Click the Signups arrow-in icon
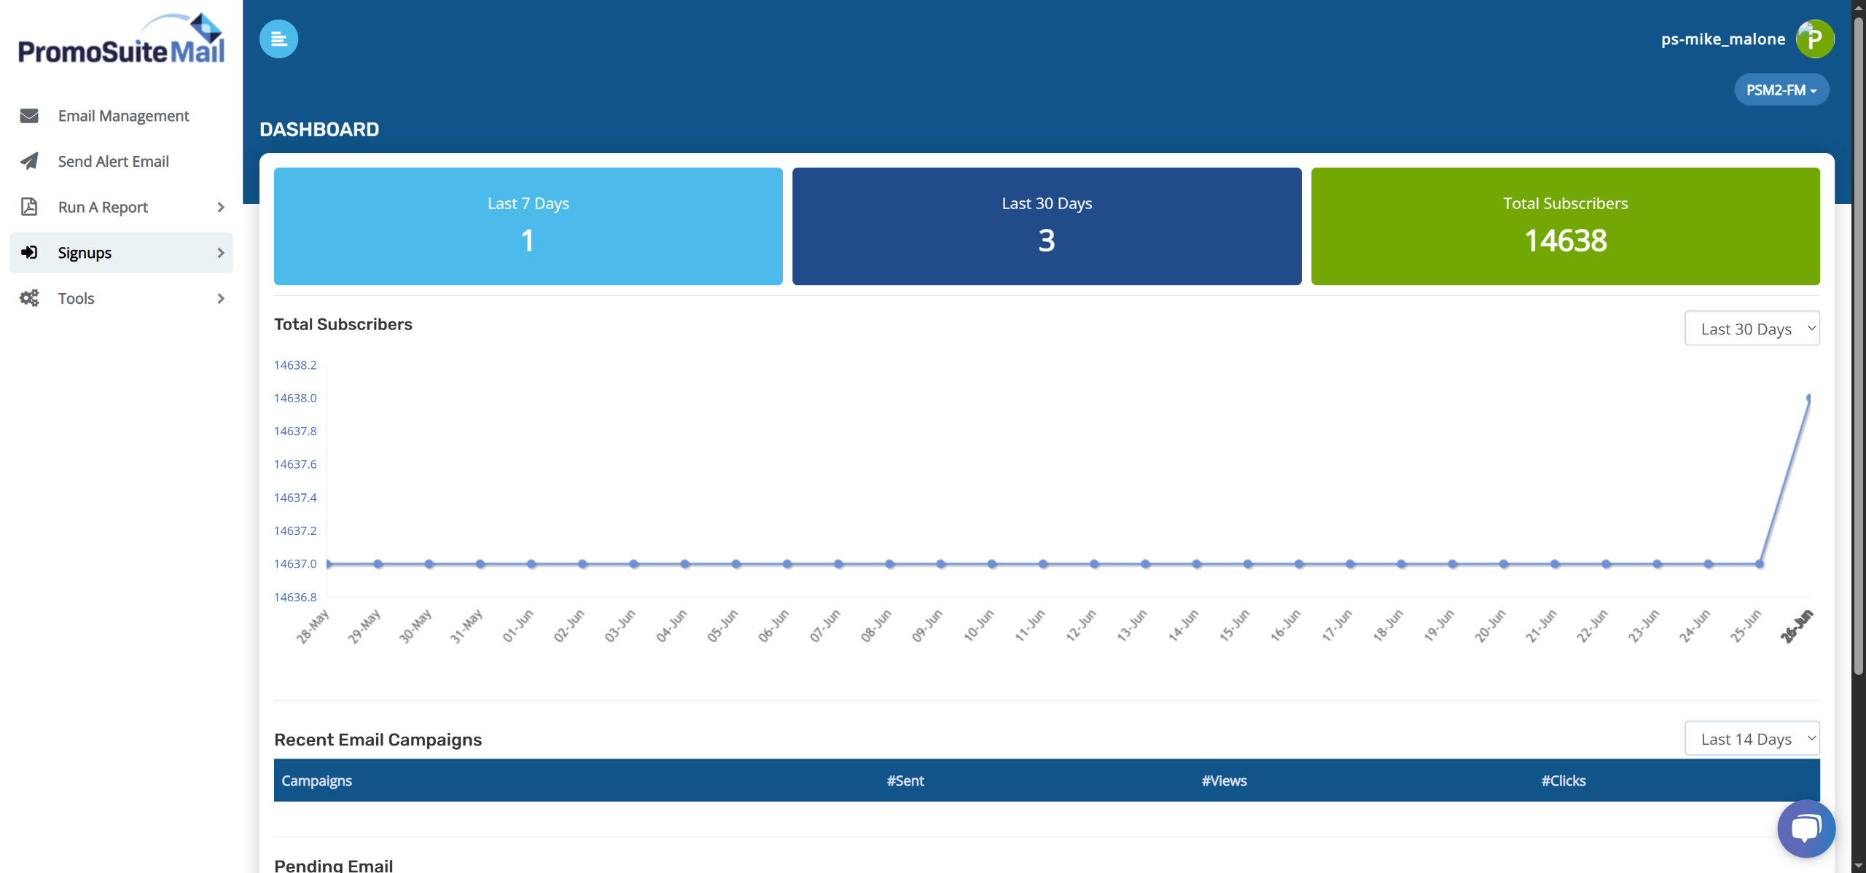 [29, 253]
